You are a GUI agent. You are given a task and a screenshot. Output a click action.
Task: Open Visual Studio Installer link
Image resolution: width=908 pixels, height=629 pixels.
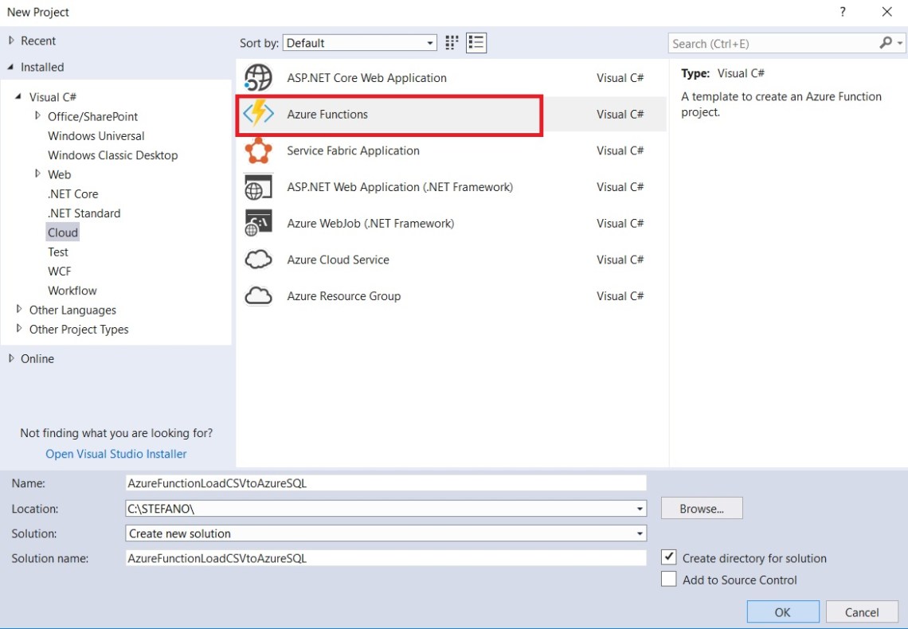tap(116, 453)
